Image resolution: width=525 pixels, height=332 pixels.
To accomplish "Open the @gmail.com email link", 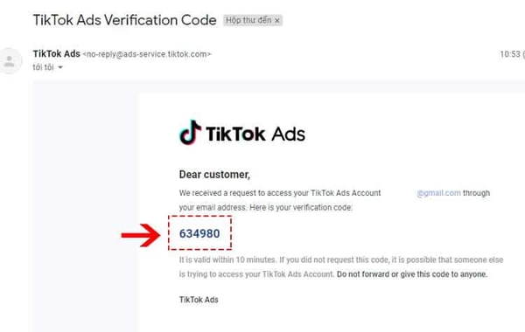I will [438, 193].
